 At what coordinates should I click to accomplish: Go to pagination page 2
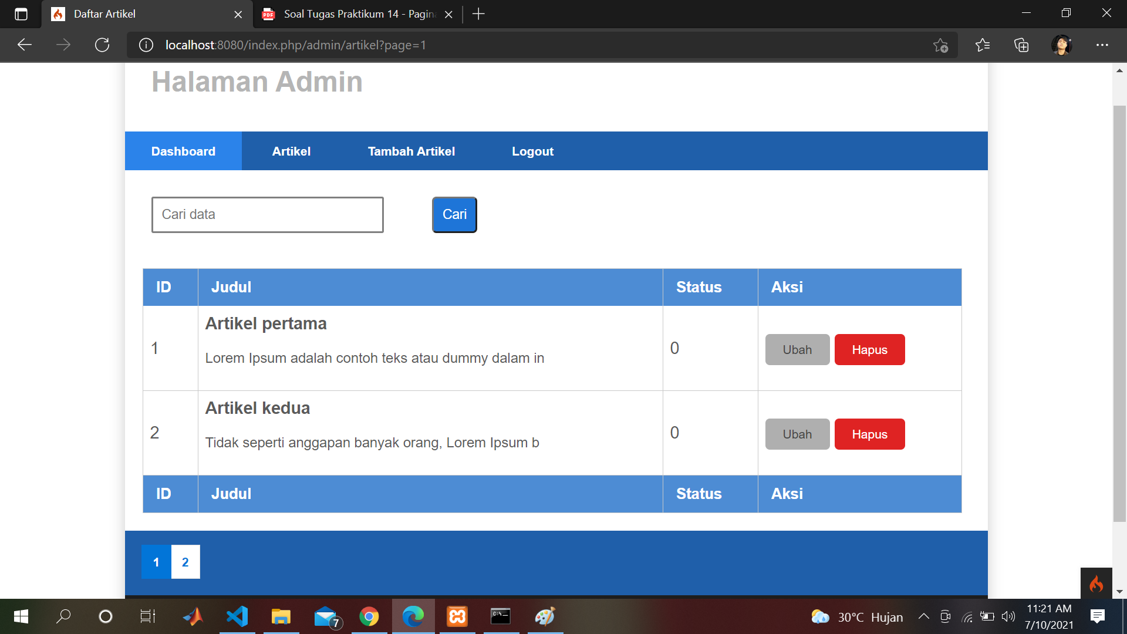pyautogui.click(x=185, y=562)
